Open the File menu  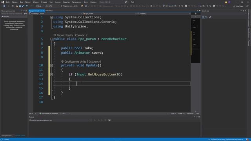7,2
